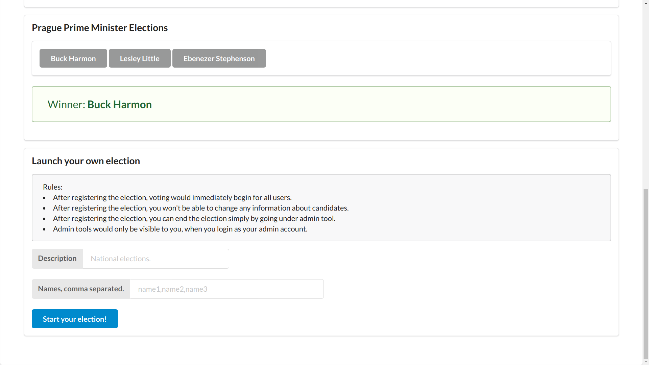649x365 pixels.
Task: Click the vertical scrollbar thumb
Action: click(646, 274)
